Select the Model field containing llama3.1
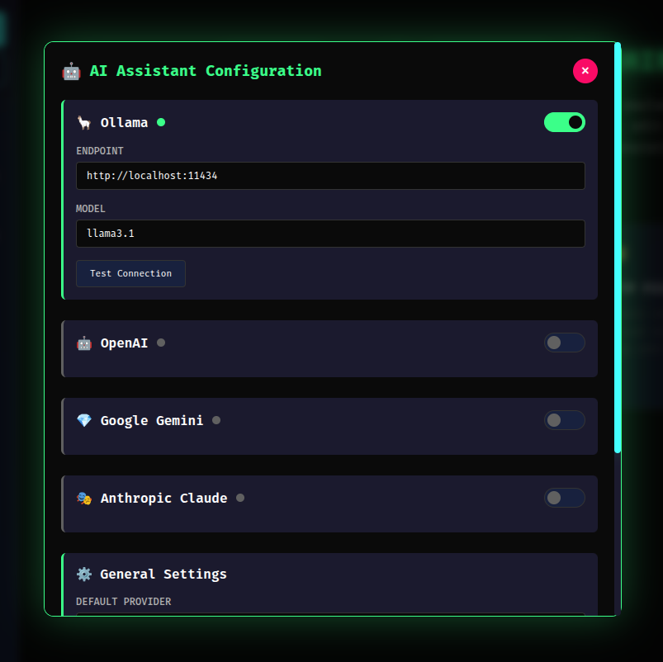 330,234
